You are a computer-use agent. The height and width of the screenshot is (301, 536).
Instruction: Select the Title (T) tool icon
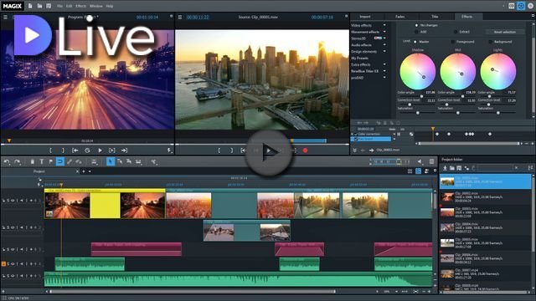41,161
